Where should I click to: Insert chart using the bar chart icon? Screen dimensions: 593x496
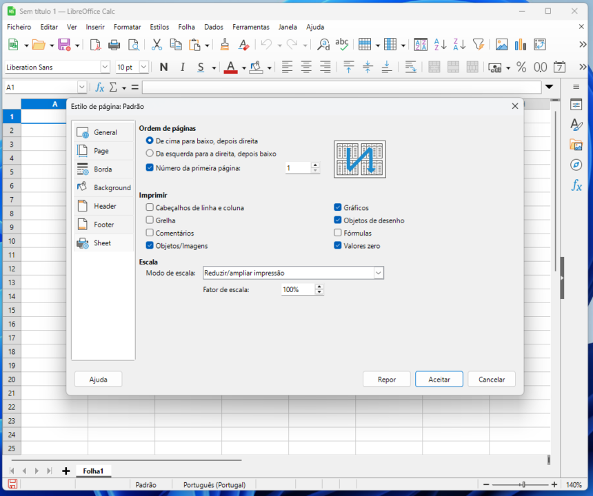pyautogui.click(x=521, y=45)
